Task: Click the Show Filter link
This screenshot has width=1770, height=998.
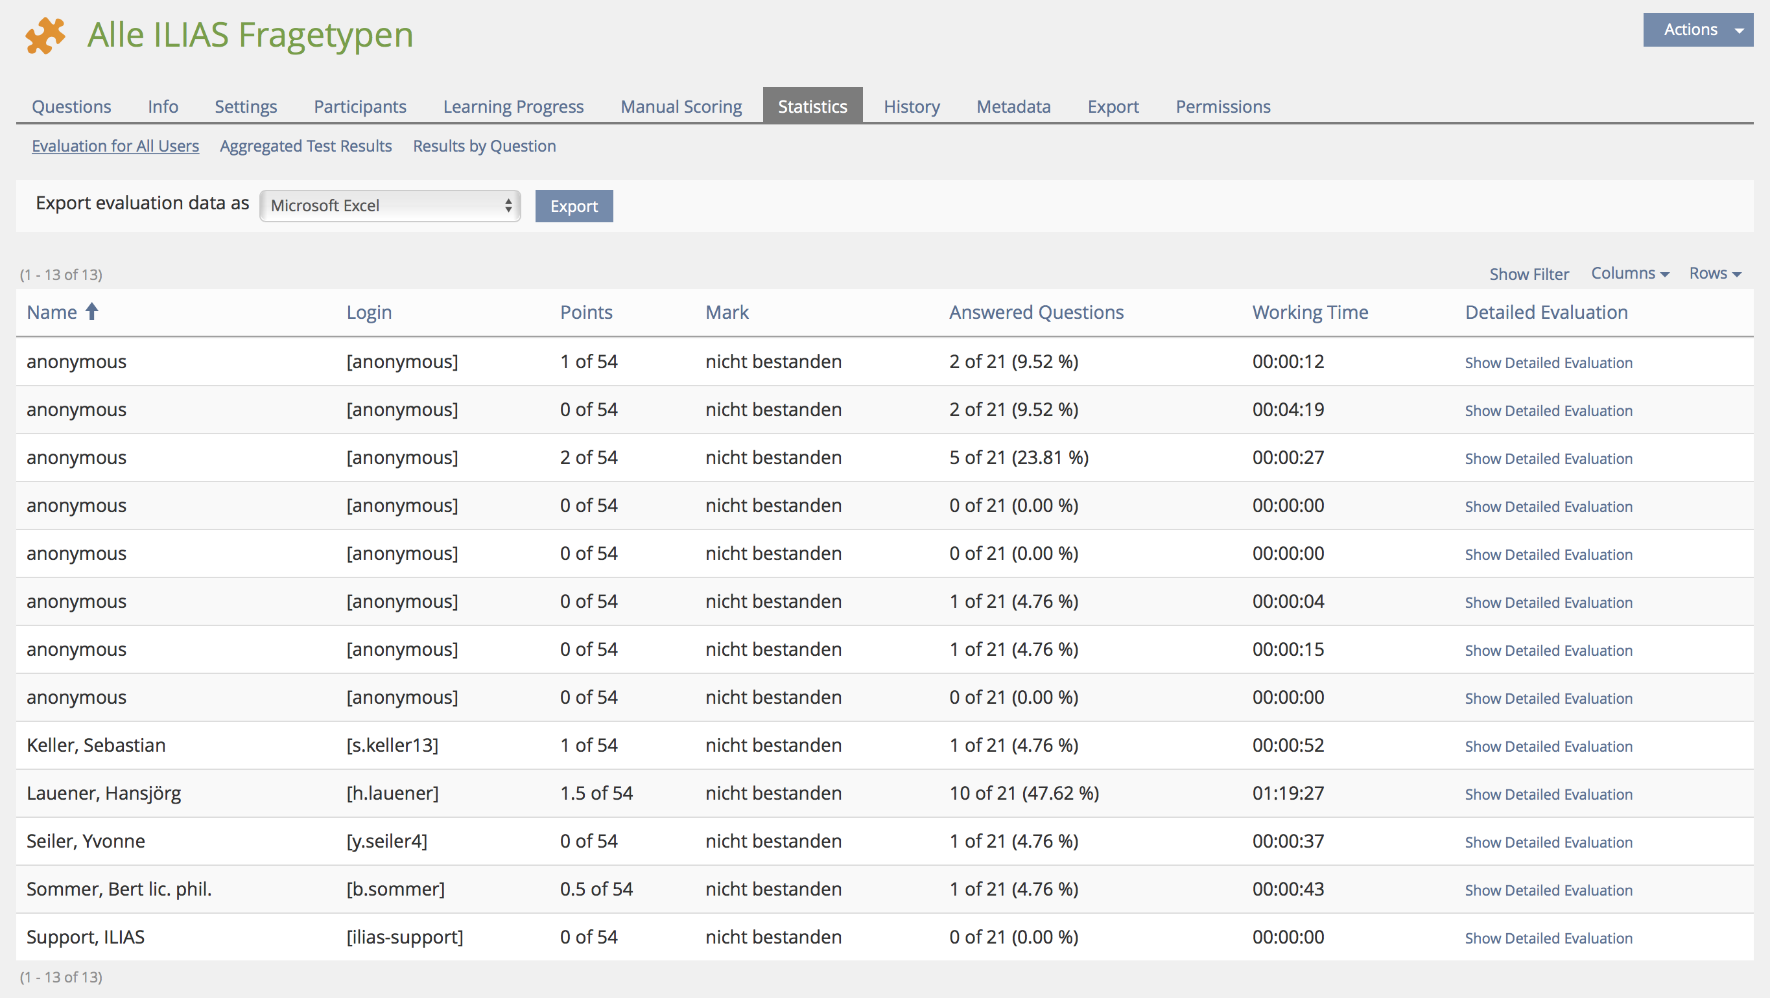Action: [x=1528, y=274]
